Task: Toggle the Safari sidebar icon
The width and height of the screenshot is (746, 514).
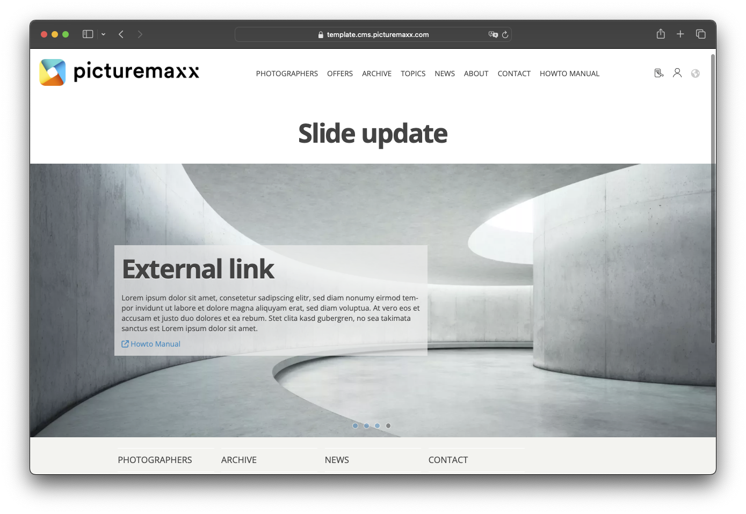Action: [87, 34]
